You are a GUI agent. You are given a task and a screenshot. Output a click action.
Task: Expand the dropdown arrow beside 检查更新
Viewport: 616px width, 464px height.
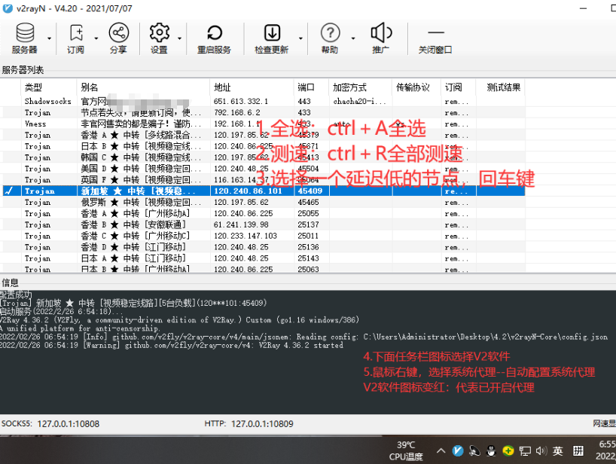coord(300,38)
